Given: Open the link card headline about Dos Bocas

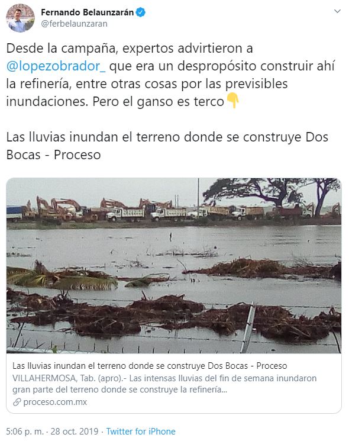Looking at the screenshot, I should coord(150,366).
